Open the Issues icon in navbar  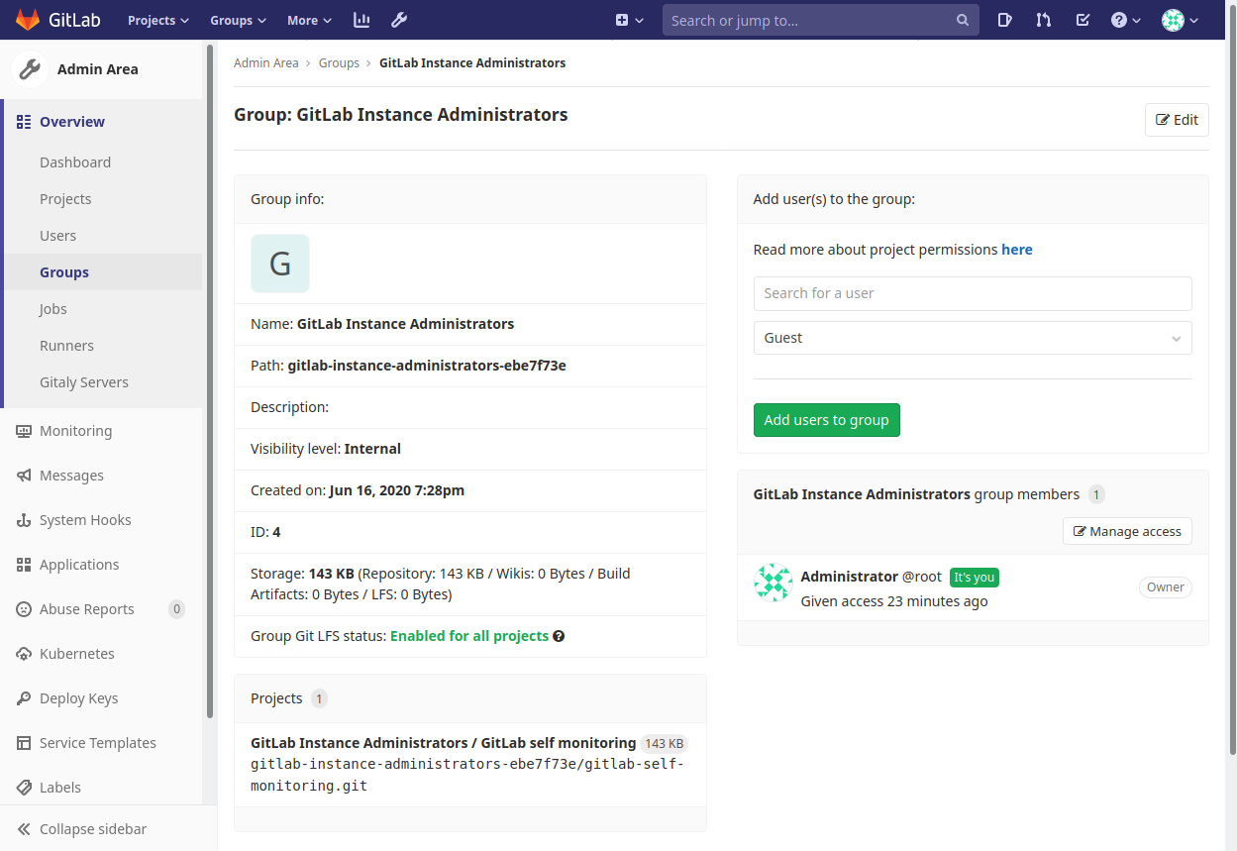point(1004,20)
